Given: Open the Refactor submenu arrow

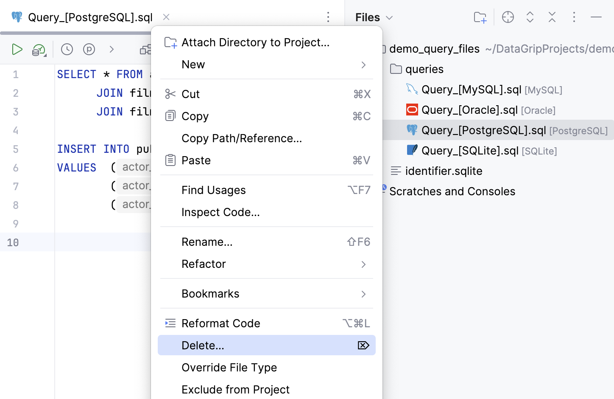Looking at the screenshot, I should (363, 264).
